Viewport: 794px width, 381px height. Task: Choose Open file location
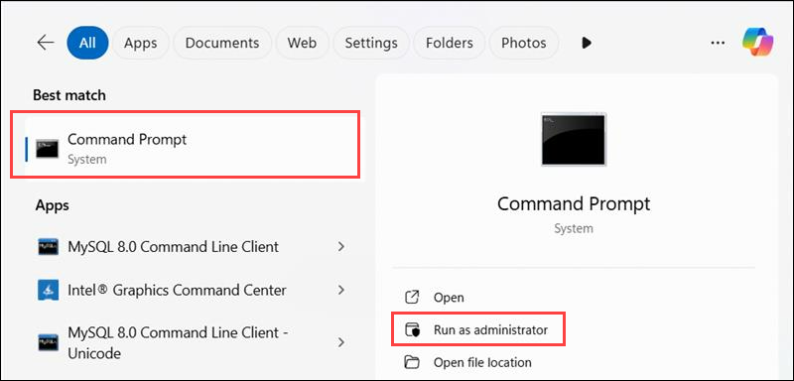(x=468, y=362)
